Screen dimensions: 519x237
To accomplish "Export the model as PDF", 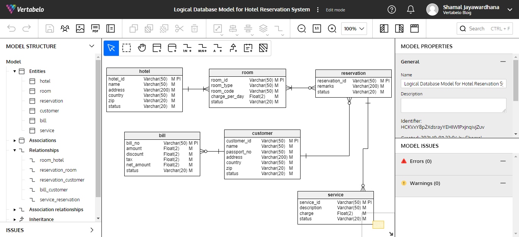I will [95, 28].
